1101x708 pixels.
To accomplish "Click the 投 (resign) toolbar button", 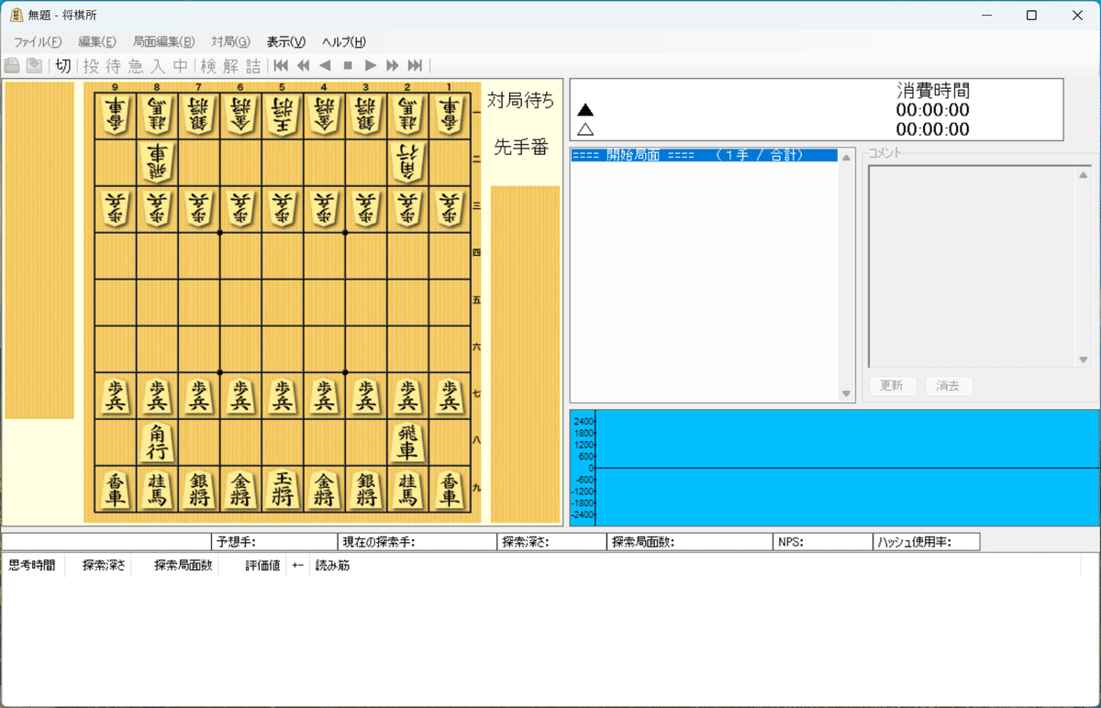I will [x=90, y=65].
